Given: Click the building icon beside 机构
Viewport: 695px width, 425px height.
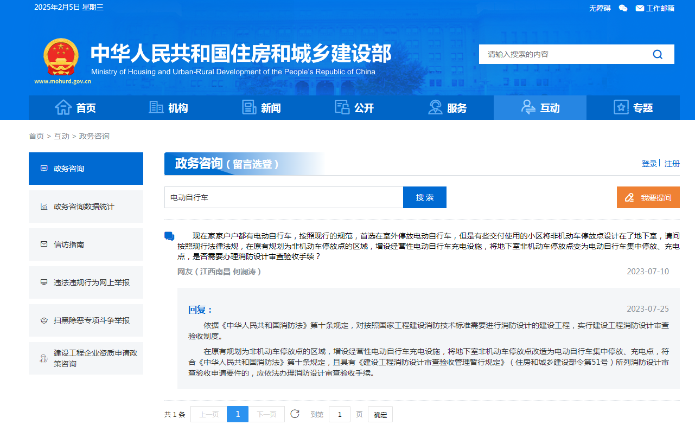Looking at the screenshot, I should click(x=156, y=107).
